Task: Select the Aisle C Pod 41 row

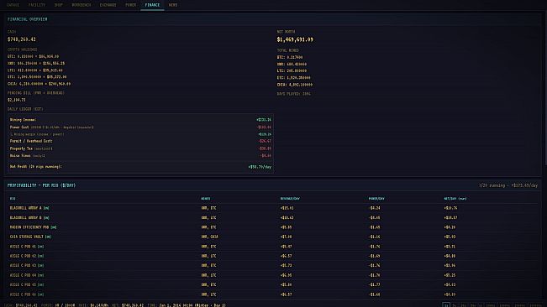Action: coord(273,247)
